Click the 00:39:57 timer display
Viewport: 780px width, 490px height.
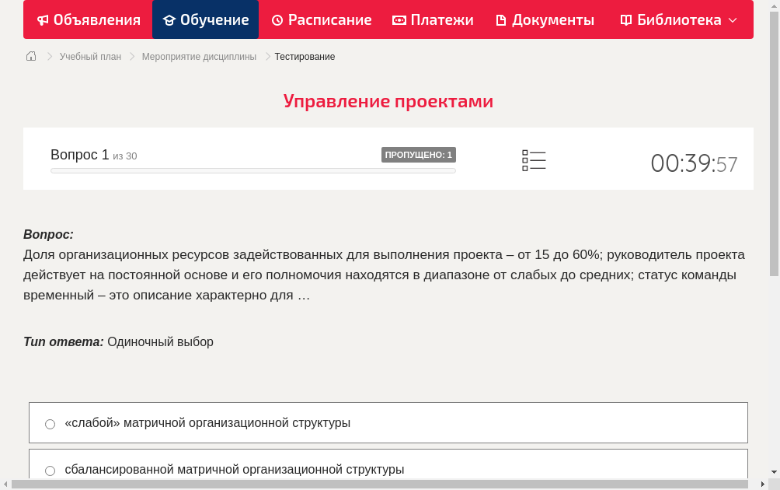pyautogui.click(x=694, y=163)
